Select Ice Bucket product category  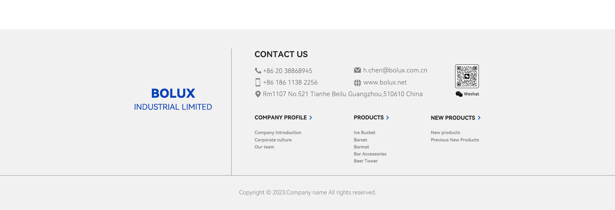point(365,132)
